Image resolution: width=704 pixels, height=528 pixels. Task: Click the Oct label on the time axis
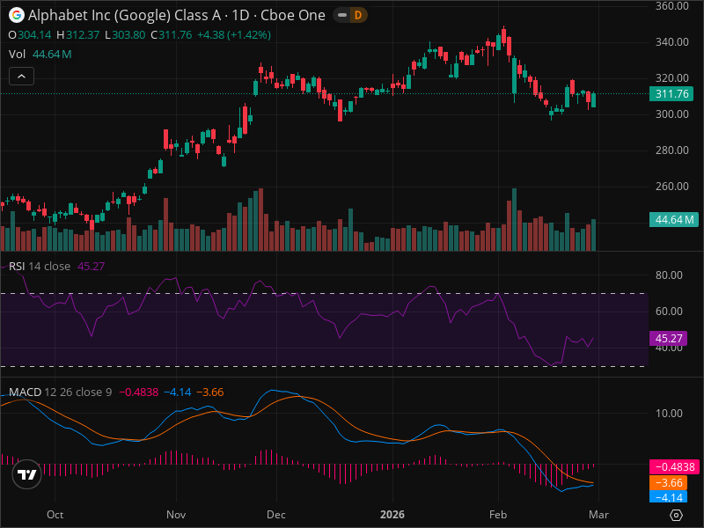point(55,515)
